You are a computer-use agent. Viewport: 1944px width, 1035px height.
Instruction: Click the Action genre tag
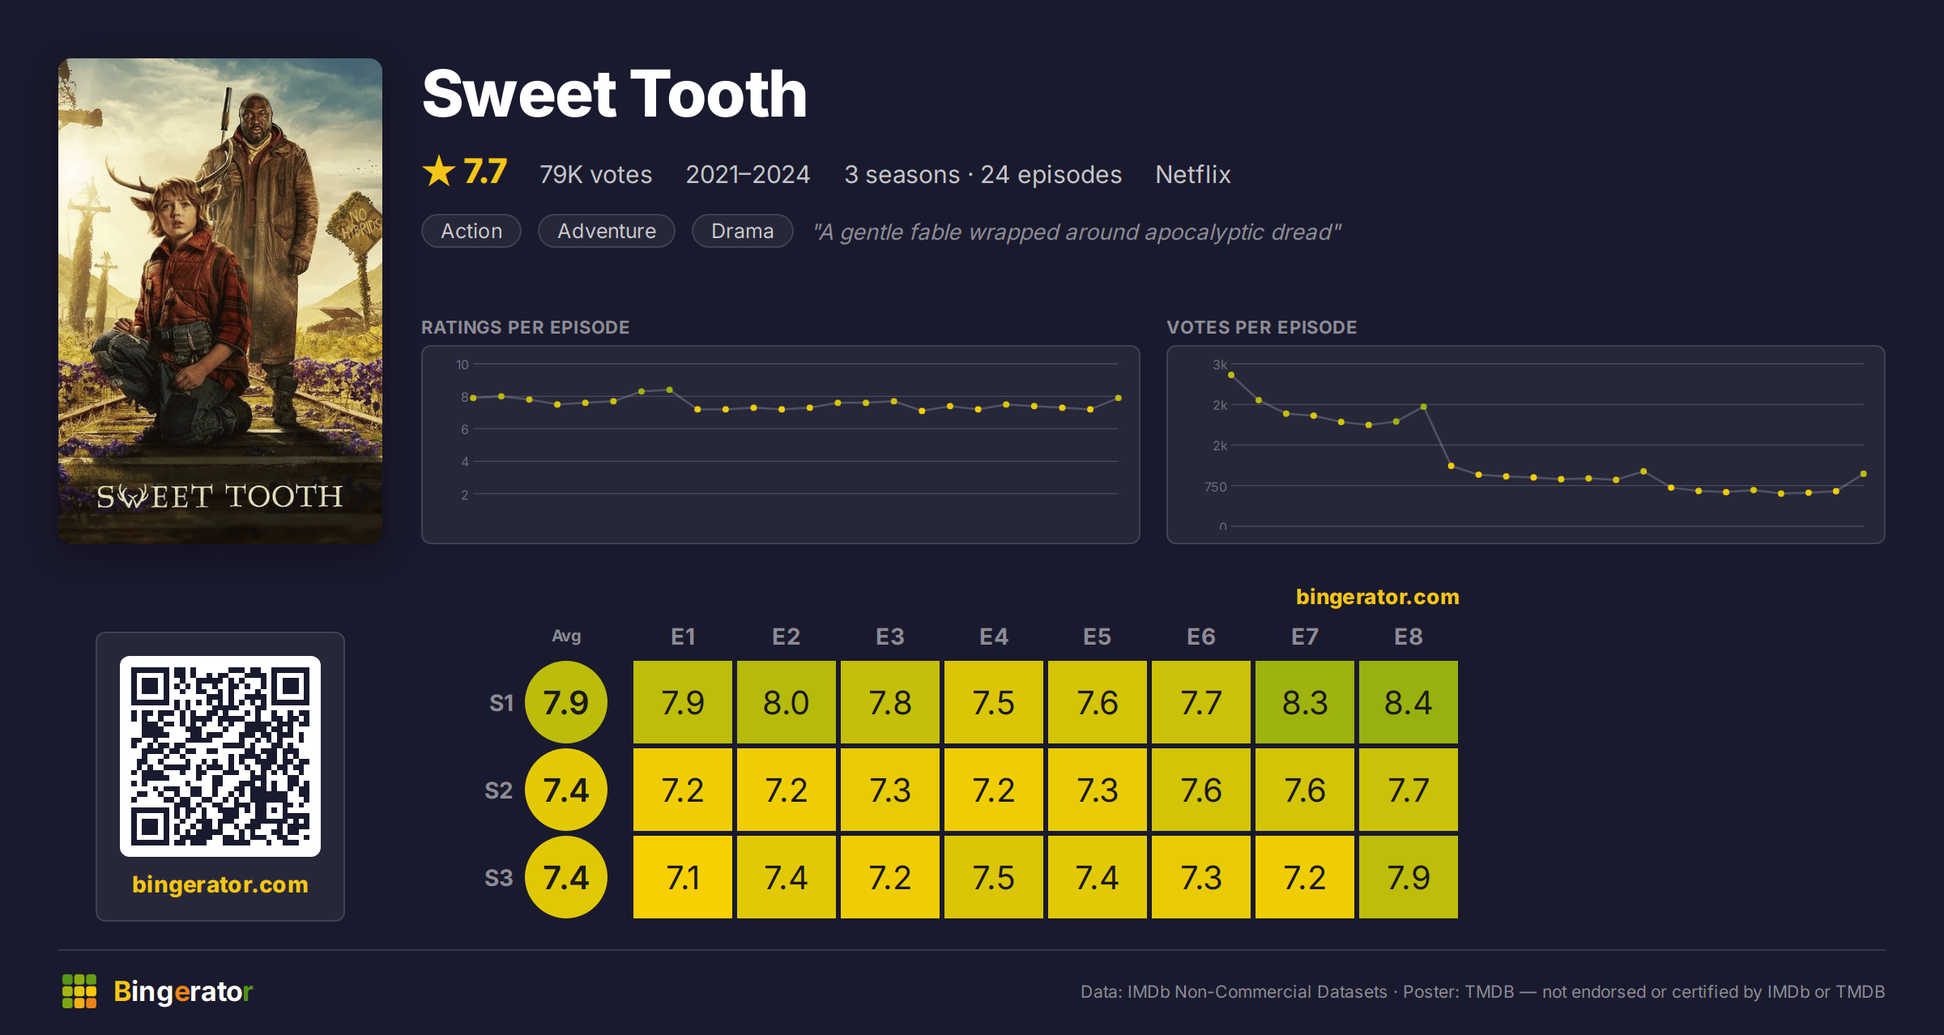471,231
